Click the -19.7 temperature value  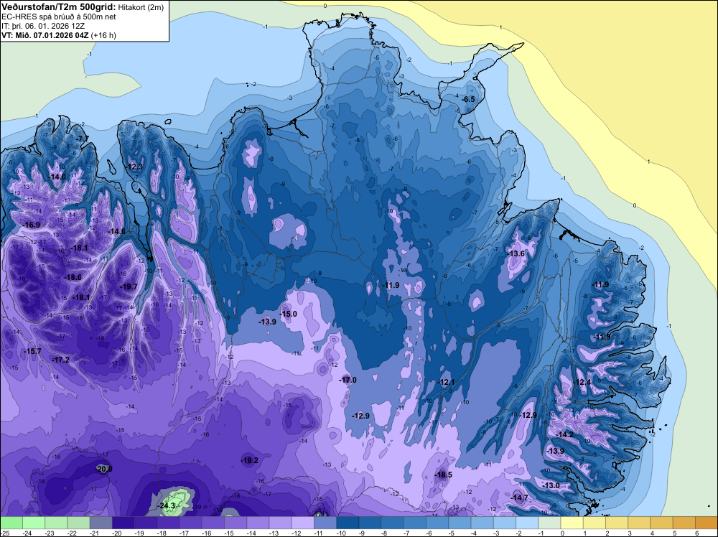pyautogui.click(x=129, y=286)
